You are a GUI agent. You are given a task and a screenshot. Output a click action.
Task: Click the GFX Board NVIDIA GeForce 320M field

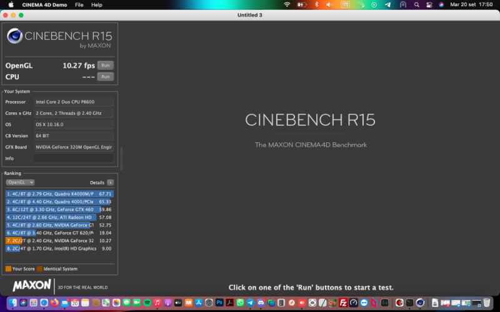(x=74, y=147)
